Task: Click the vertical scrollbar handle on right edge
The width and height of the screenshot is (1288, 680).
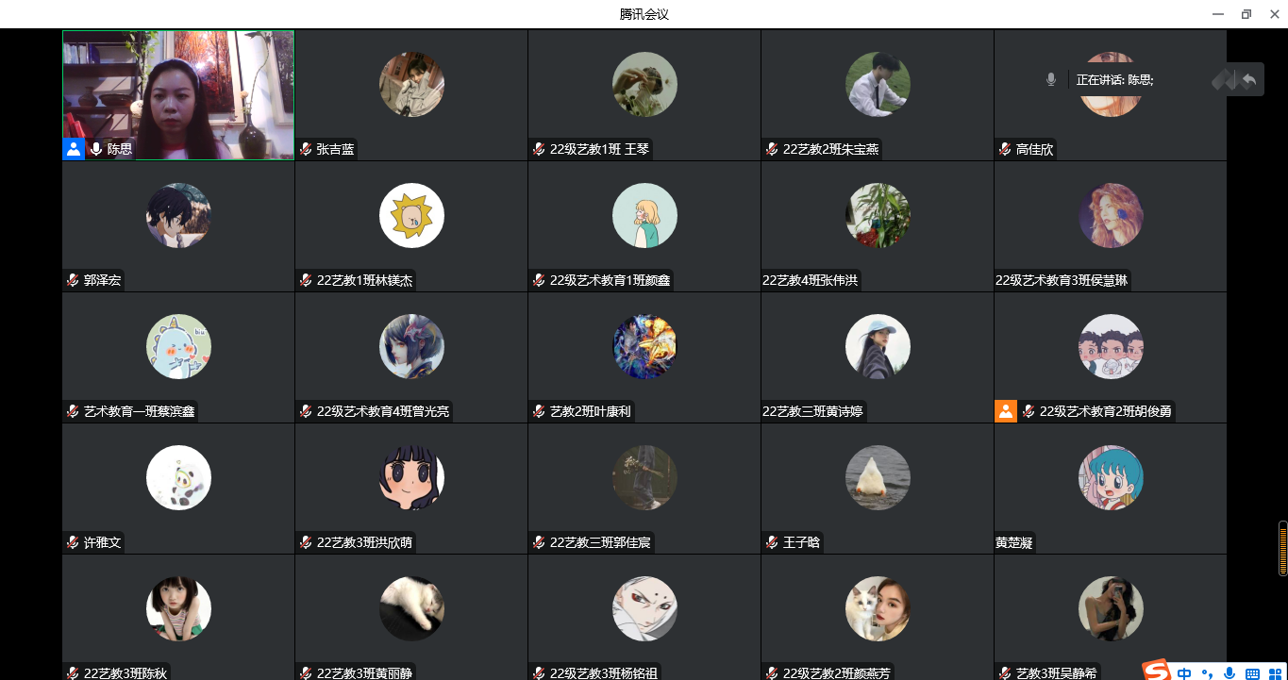Action: coord(1282,548)
